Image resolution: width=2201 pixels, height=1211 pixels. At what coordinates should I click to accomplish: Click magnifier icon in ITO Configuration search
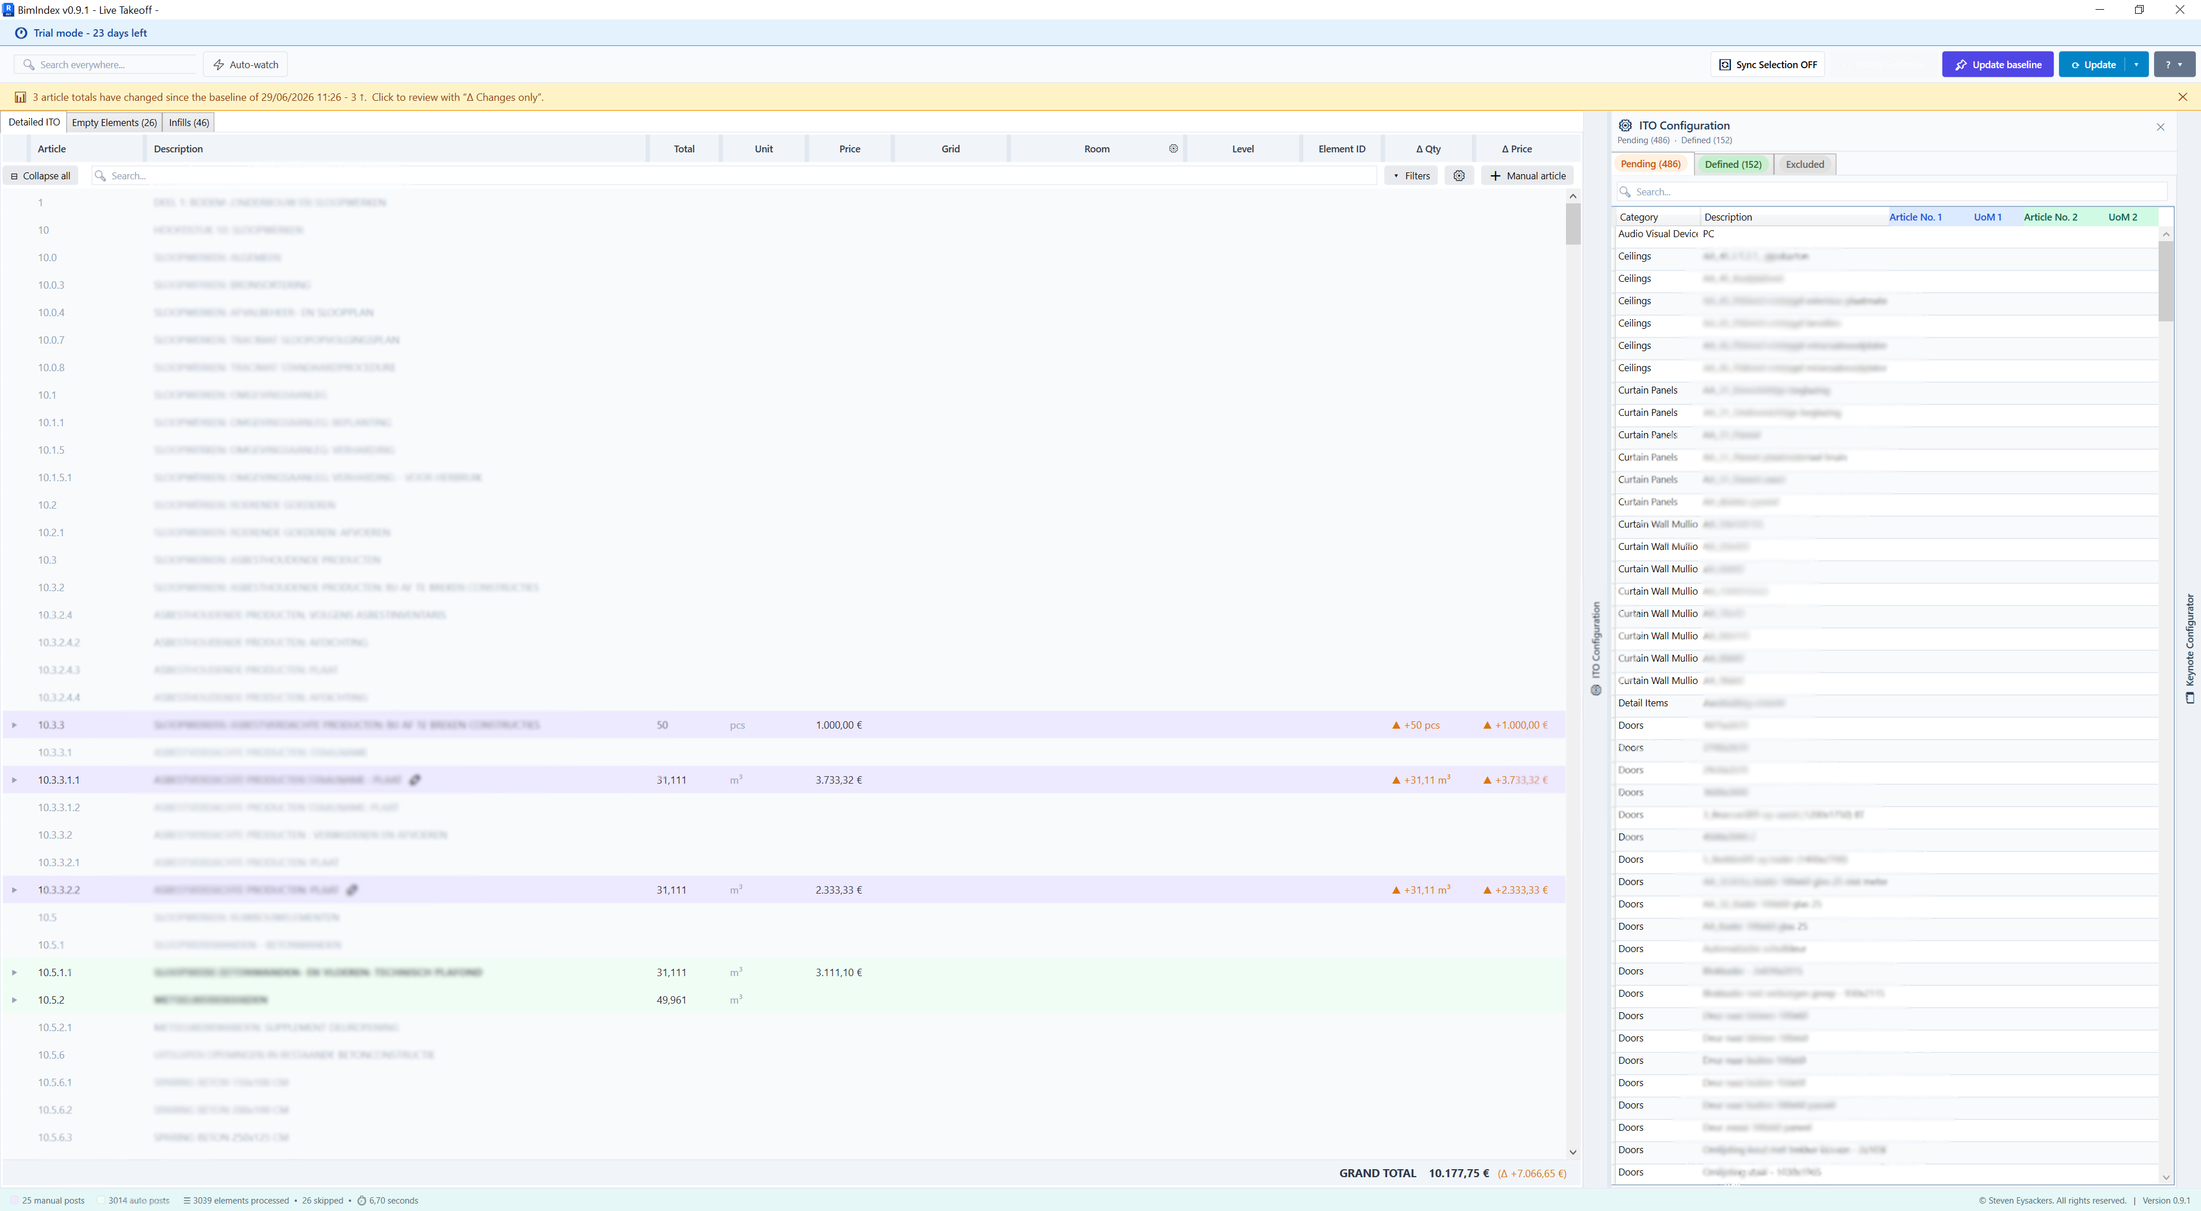tap(1625, 192)
